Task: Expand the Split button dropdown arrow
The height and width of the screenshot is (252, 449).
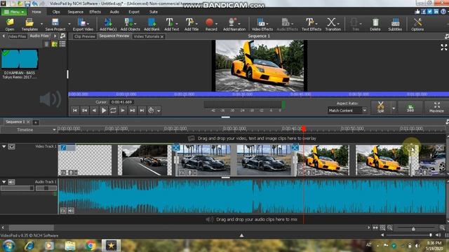Action: 394,108
